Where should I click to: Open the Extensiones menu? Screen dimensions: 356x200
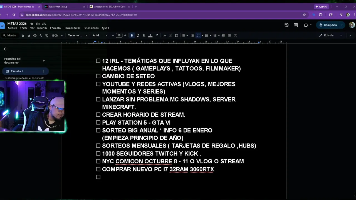[91, 28]
